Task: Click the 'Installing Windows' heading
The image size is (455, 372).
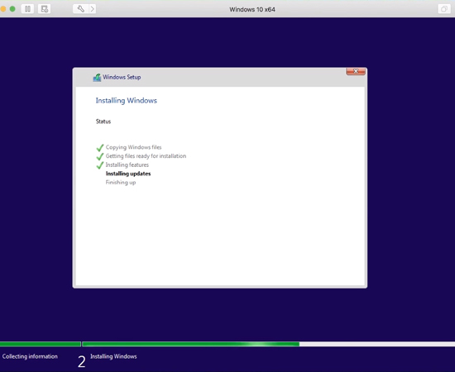Action: (x=127, y=101)
